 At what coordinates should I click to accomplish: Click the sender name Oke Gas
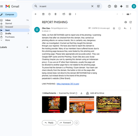(x=46, y=28)
